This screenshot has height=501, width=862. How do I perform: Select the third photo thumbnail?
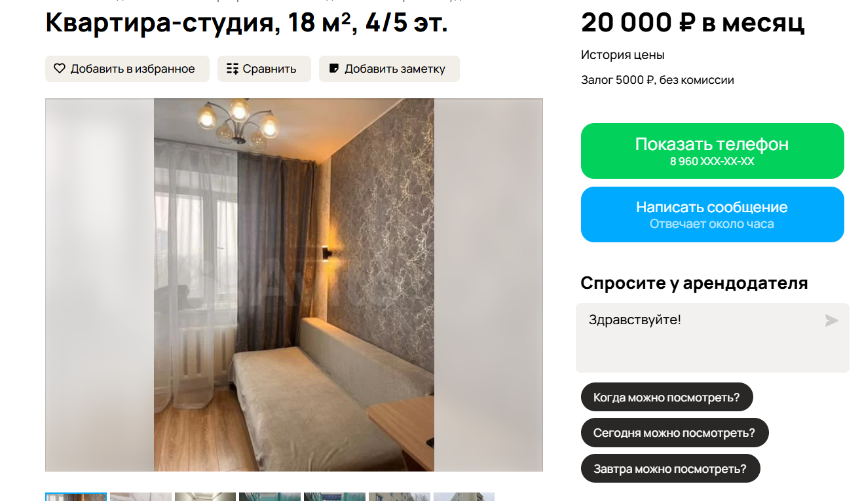coord(205,497)
